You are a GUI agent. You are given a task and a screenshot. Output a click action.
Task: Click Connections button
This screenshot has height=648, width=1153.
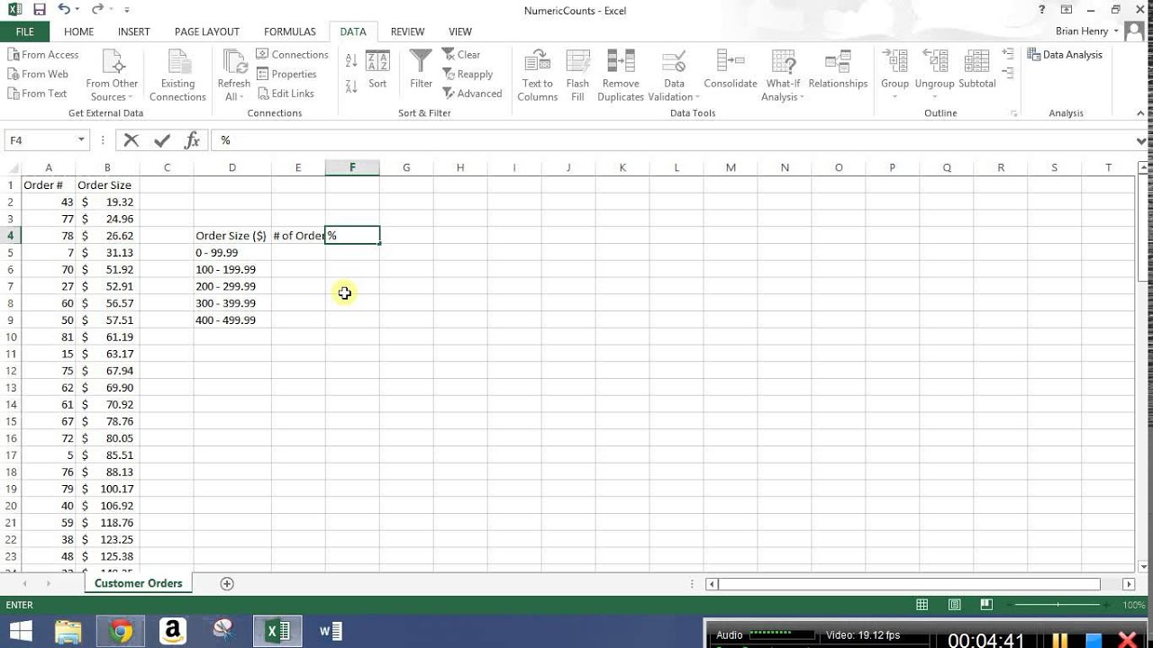[x=293, y=55]
